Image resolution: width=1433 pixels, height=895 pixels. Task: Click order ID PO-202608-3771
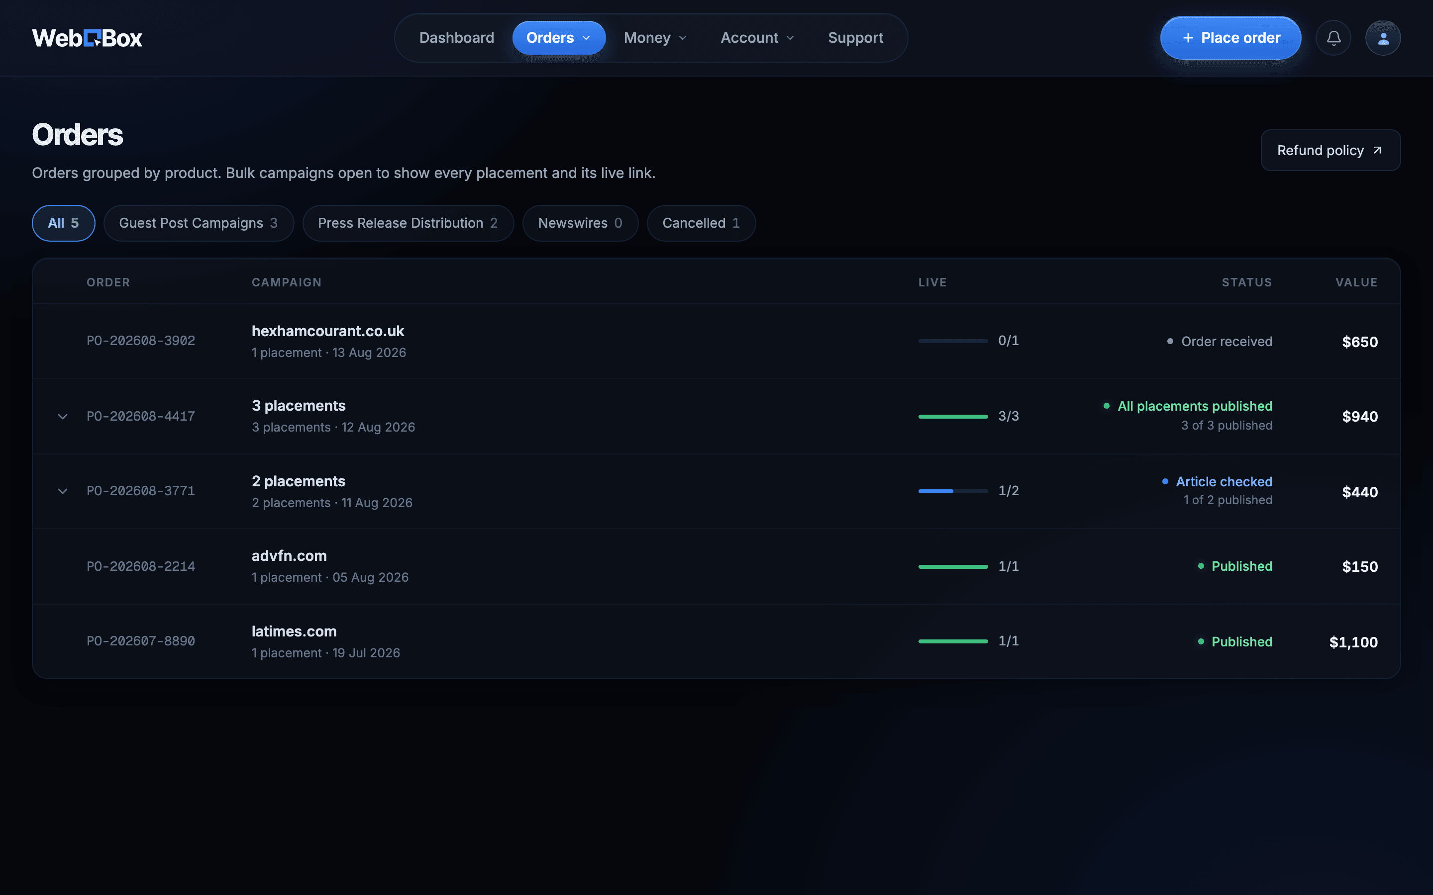point(141,491)
